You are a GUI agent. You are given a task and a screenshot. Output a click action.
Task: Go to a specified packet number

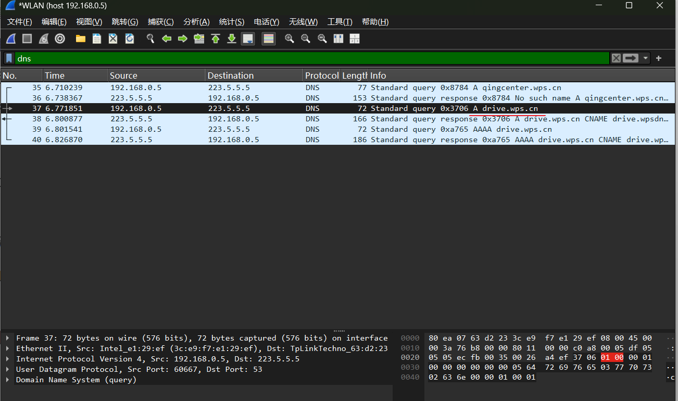pos(199,39)
